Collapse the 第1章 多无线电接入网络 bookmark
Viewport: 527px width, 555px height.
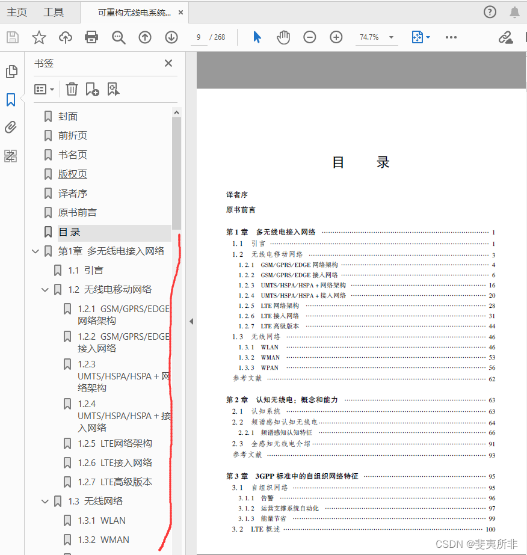click(35, 251)
